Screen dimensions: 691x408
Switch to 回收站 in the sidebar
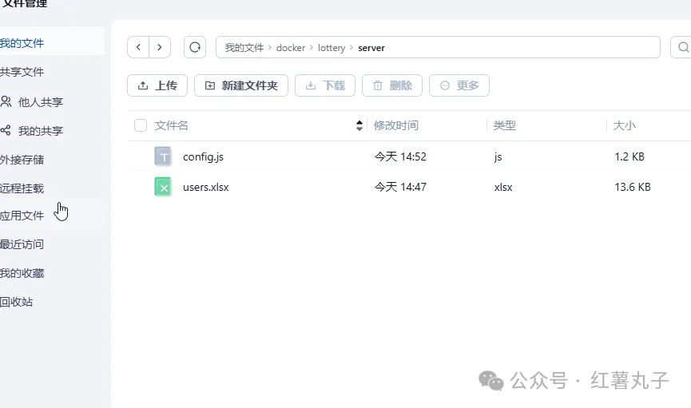[18, 302]
